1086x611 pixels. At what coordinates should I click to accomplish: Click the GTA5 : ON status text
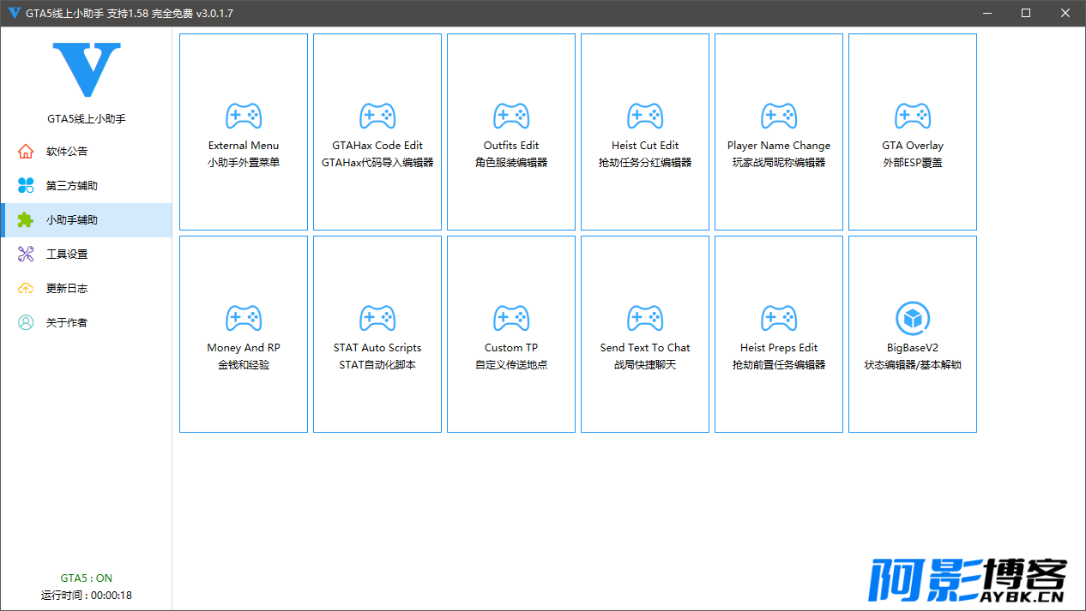(87, 578)
